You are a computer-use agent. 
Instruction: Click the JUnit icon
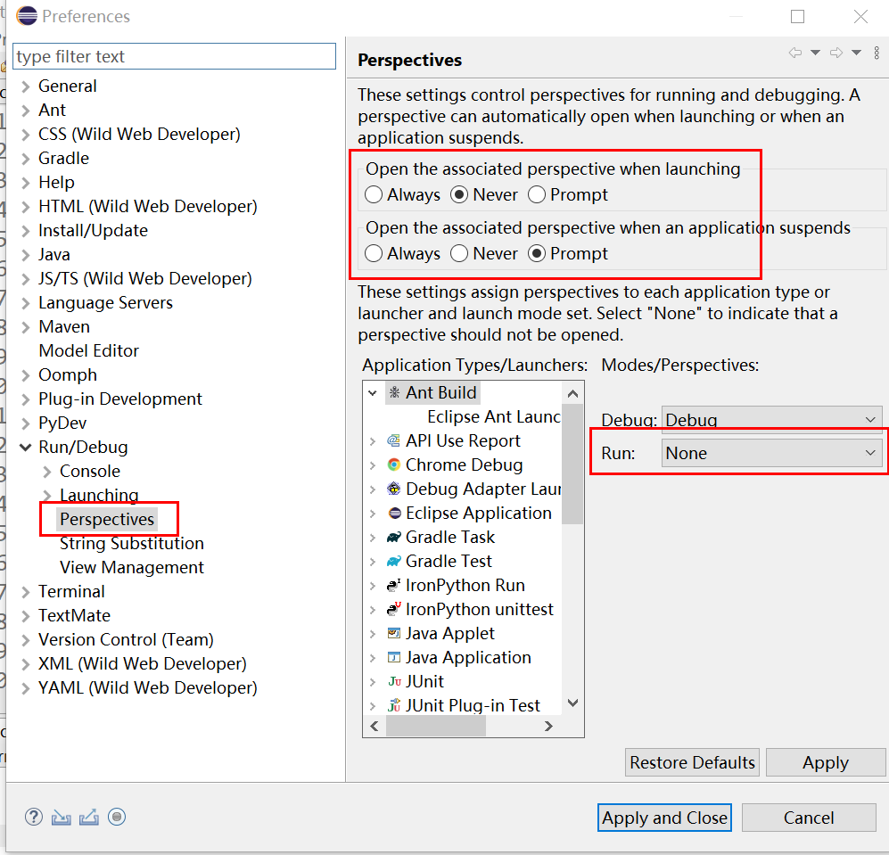395,681
